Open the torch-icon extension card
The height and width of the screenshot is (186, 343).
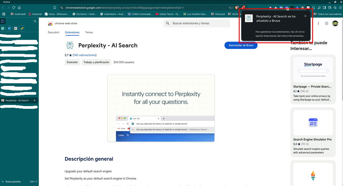pyautogui.click(x=313, y=173)
